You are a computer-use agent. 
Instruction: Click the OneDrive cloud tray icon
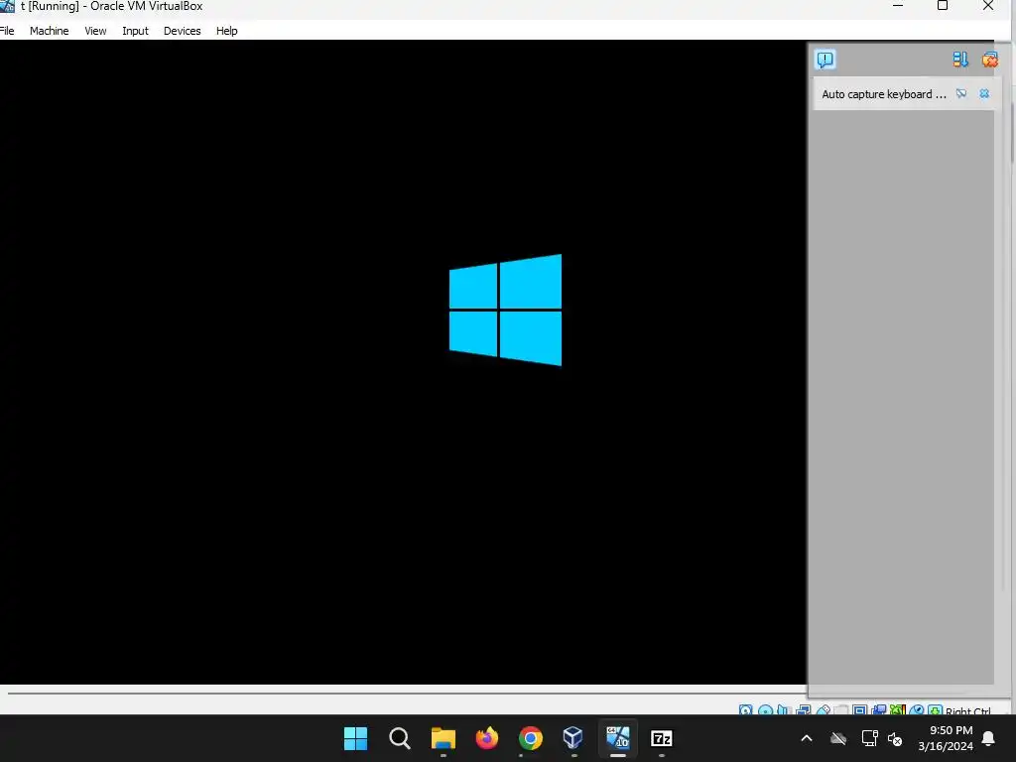click(x=838, y=738)
